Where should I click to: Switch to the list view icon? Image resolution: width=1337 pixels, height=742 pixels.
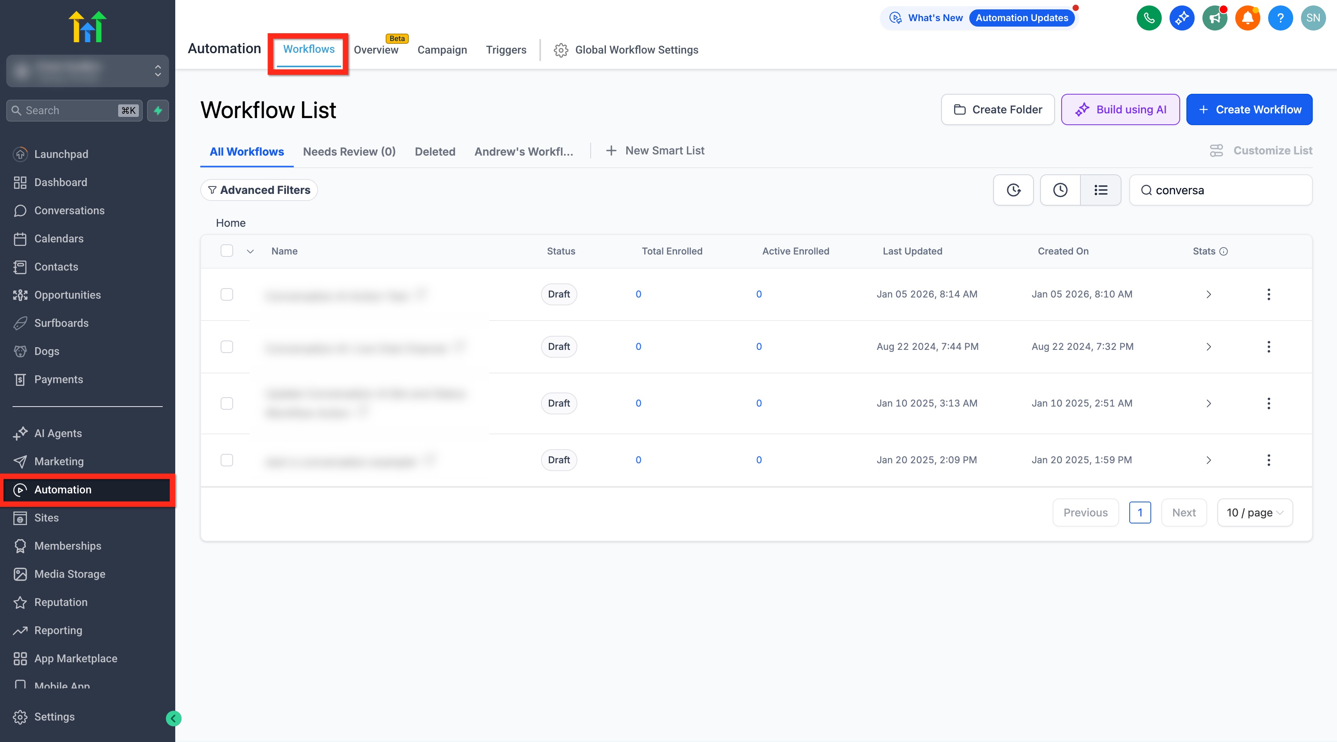coord(1100,190)
